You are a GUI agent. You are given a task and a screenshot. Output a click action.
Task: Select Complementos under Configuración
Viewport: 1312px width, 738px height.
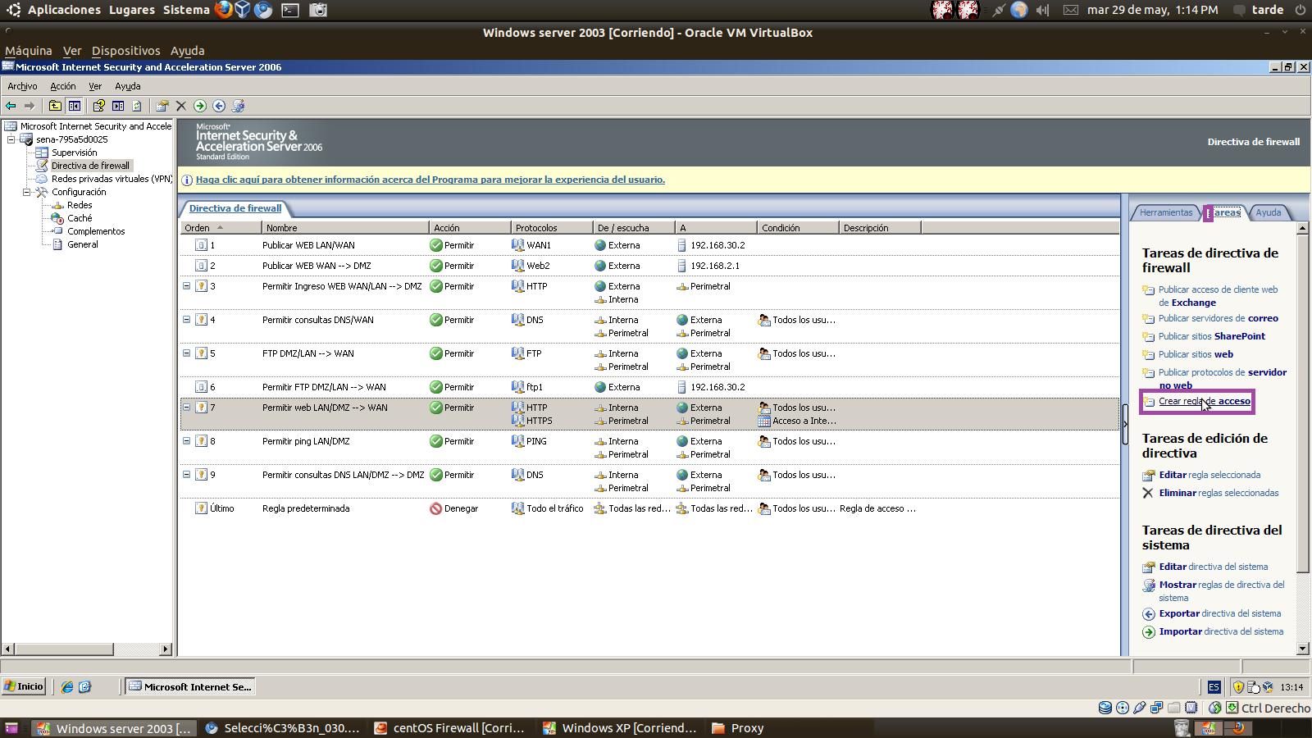coord(96,231)
